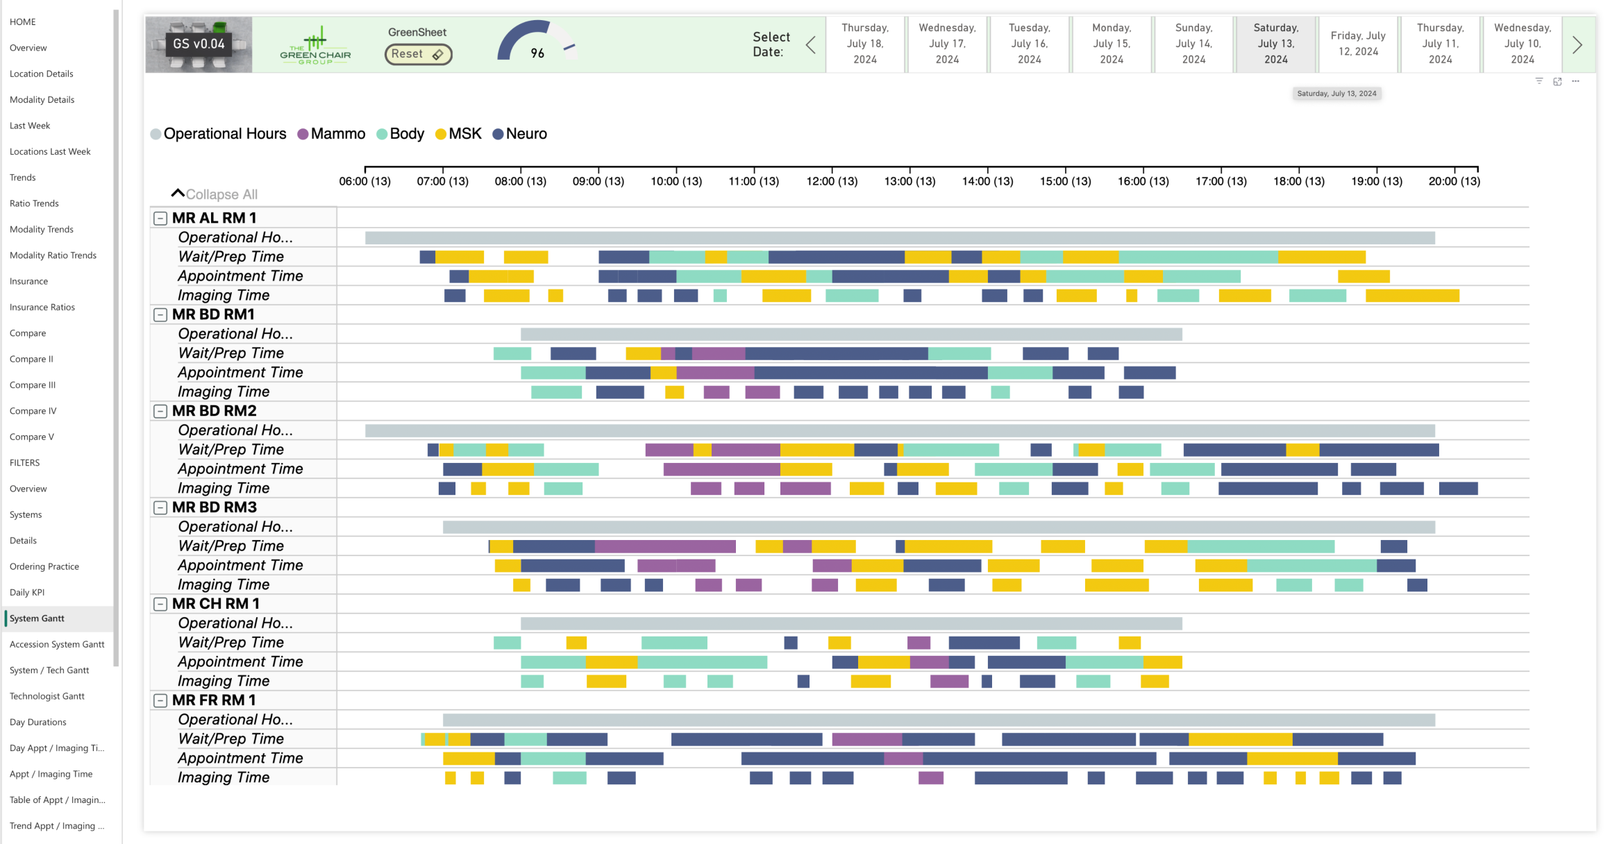Toggle the Neuro legend item
Screen dimensions: 1610x844
(519, 134)
